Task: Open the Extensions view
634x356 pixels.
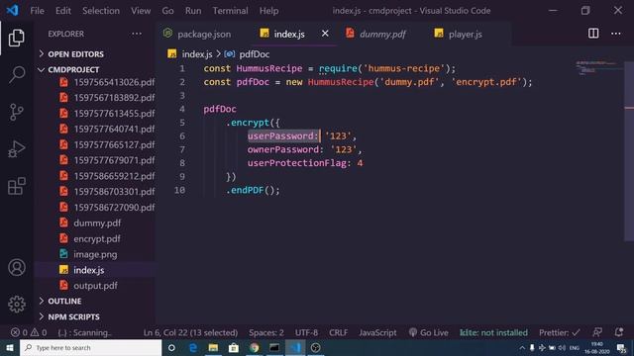Action: pyautogui.click(x=16, y=186)
